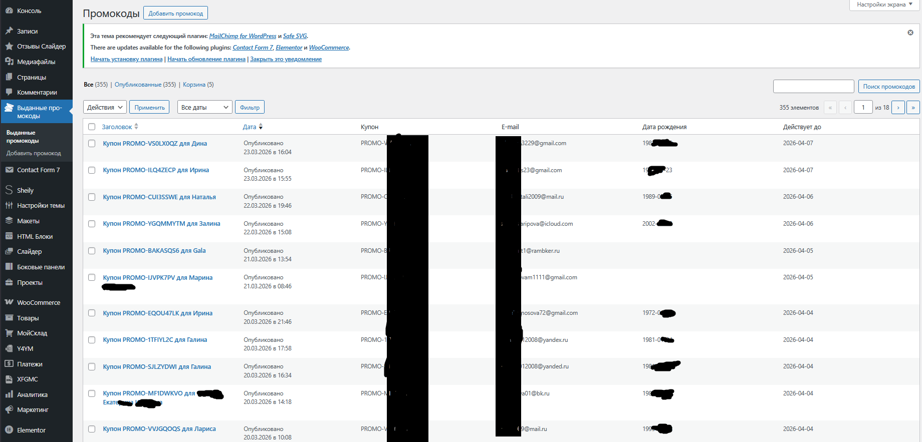Click the archive icon for Товары
The height and width of the screenshot is (442, 922).
click(x=9, y=318)
